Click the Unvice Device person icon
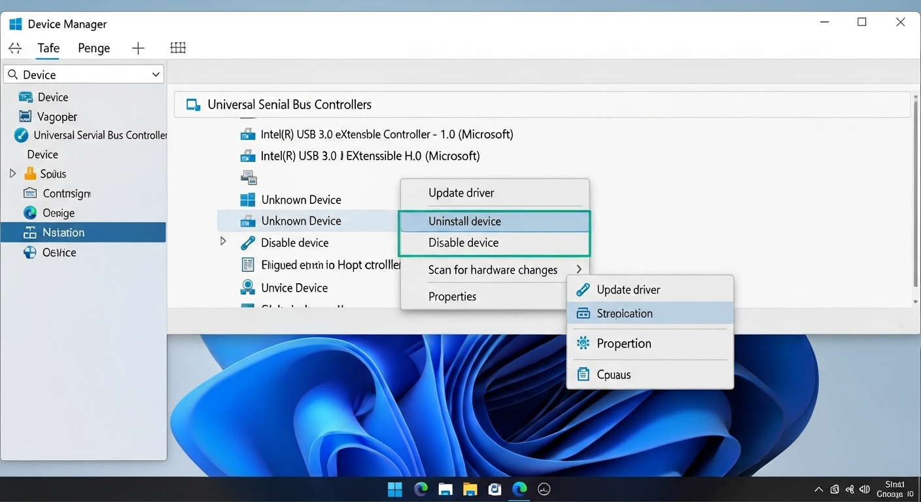The image size is (921, 502). tap(248, 287)
